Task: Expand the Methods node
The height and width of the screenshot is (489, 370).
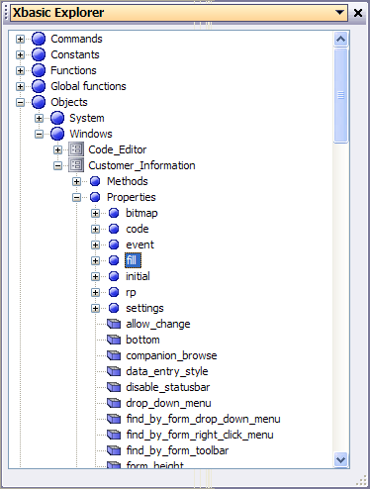Action: (x=76, y=181)
